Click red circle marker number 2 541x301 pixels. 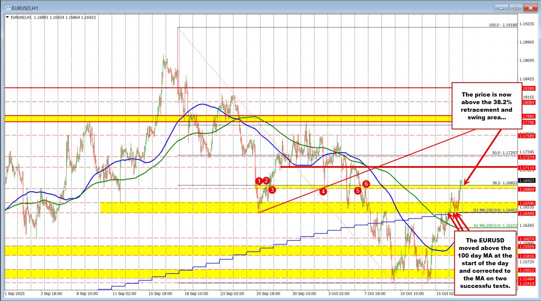pyautogui.click(x=266, y=181)
